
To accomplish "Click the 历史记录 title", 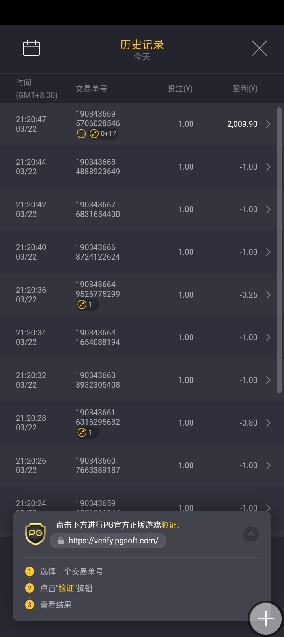I will 142,45.
